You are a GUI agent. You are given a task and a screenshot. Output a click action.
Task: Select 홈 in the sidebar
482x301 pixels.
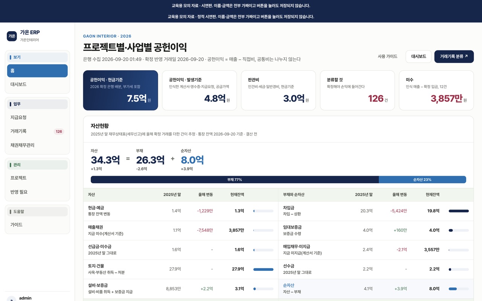[x=37, y=71]
